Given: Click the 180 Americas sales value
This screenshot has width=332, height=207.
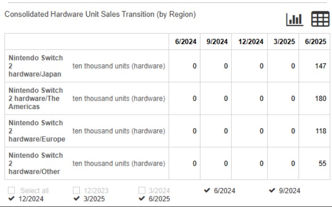Looking at the screenshot, I should pyautogui.click(x=320, y=98).
